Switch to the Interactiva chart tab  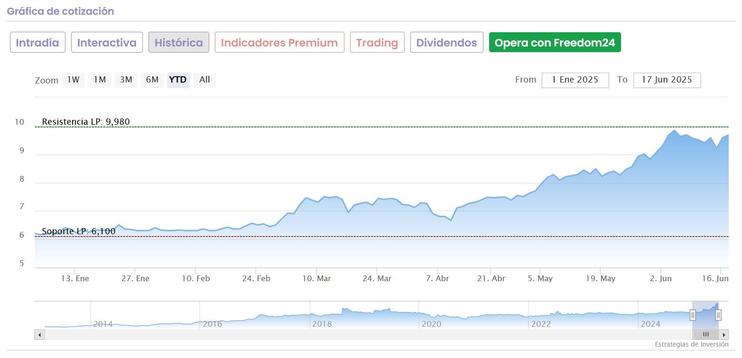click(107, 43)
